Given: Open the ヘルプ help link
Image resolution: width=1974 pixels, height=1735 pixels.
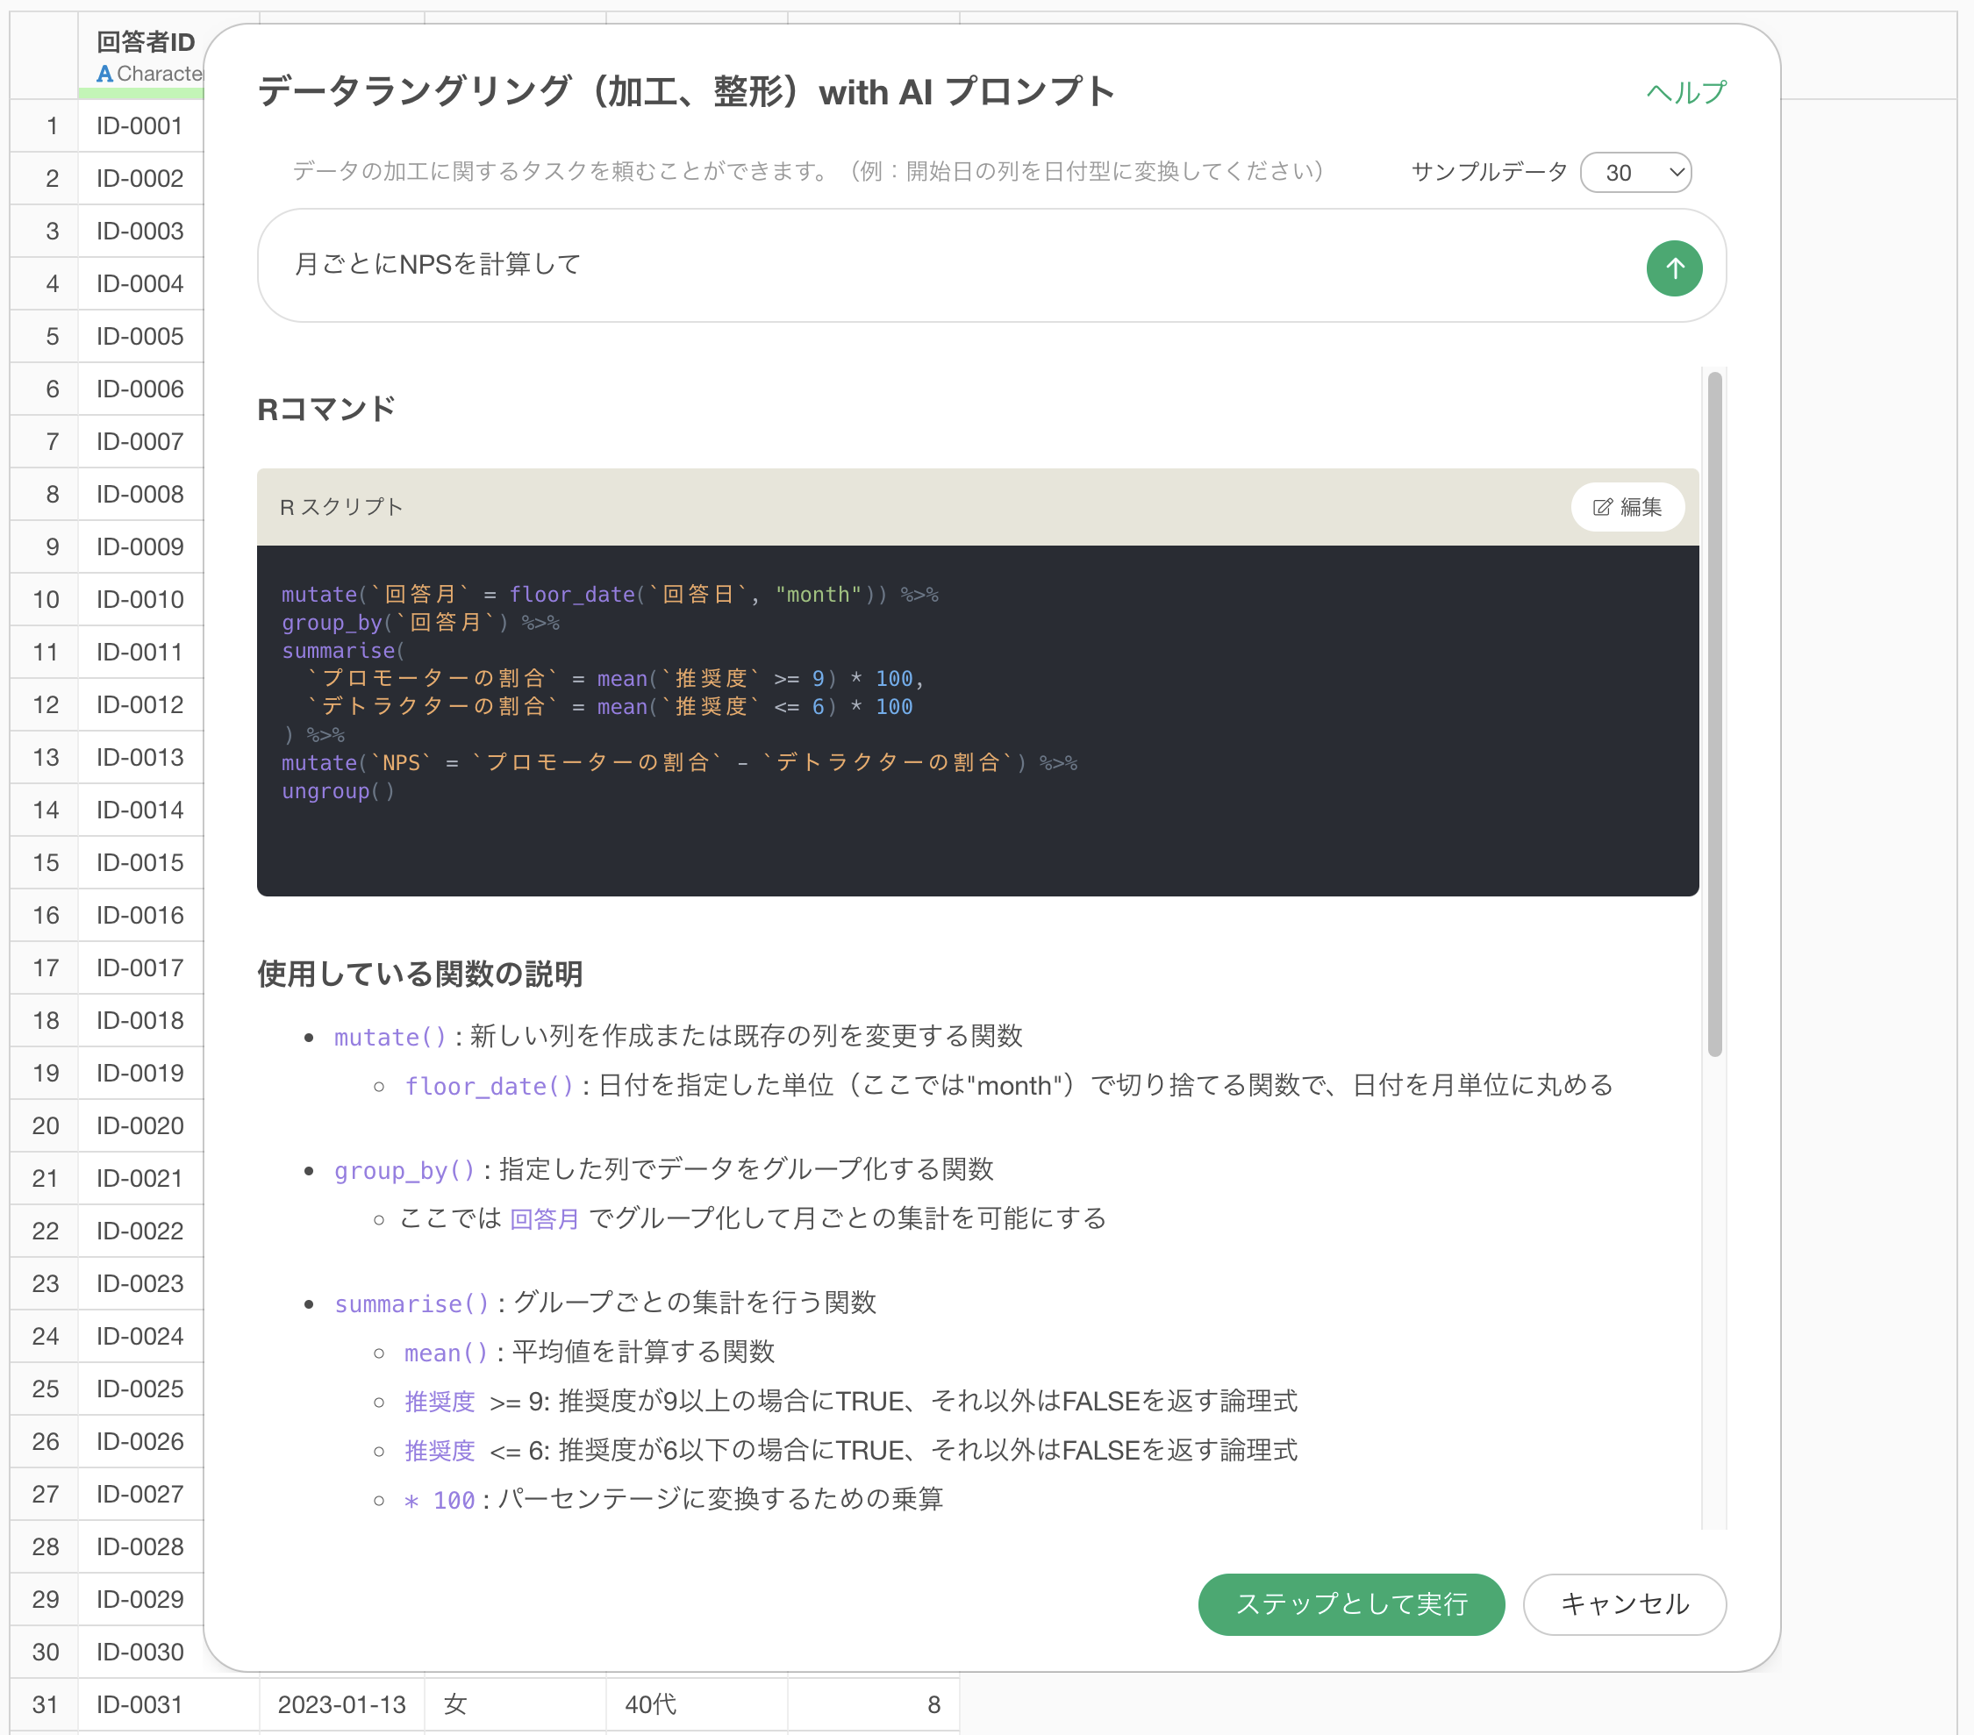Looking at the screenshot, I should 1685,92.
